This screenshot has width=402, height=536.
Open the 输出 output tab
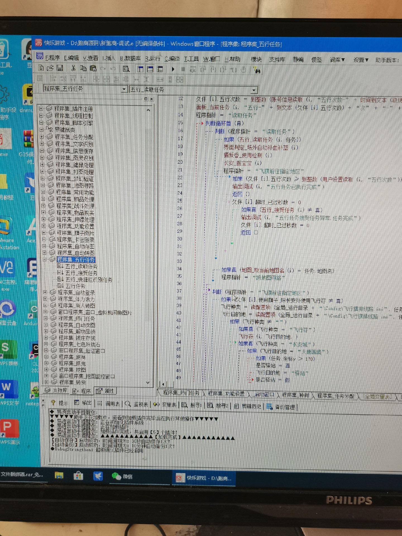click(x=83, y=403)
